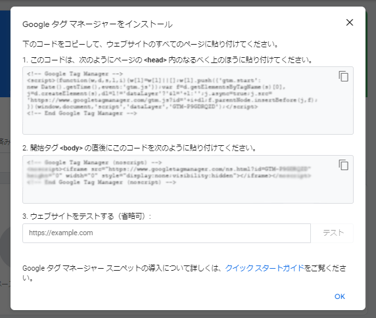Copy the body noscript code snippet
The width and height of the screenshot is (376, 318).
coord(343,165)
